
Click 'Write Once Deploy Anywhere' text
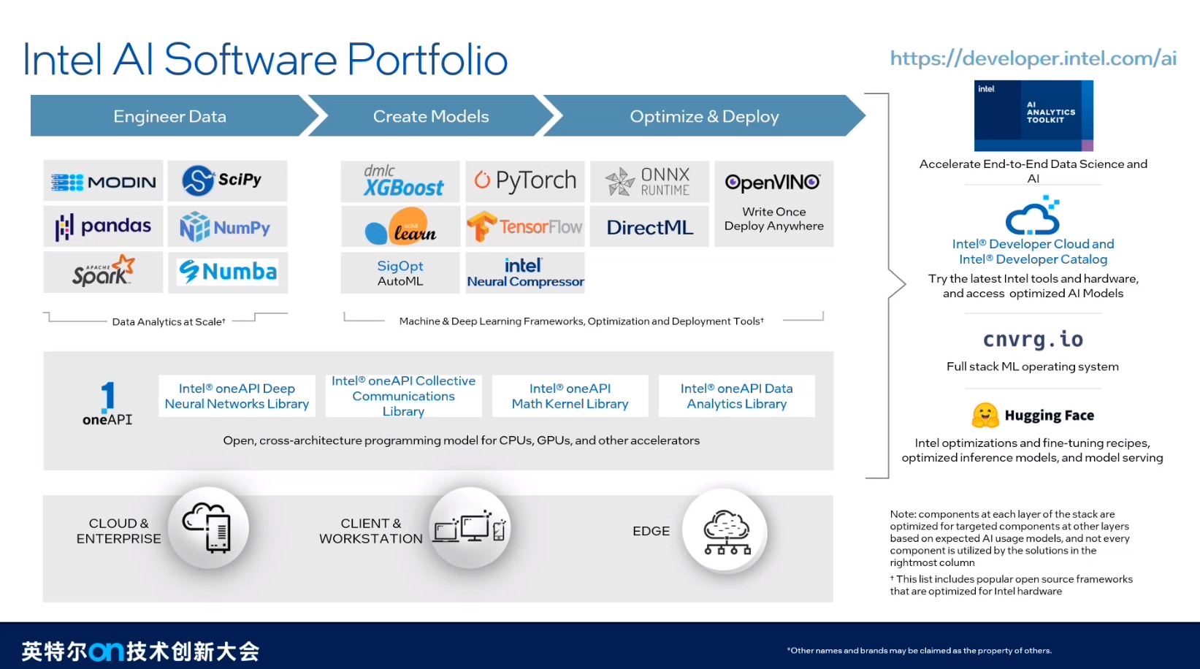tap(773, 219)
